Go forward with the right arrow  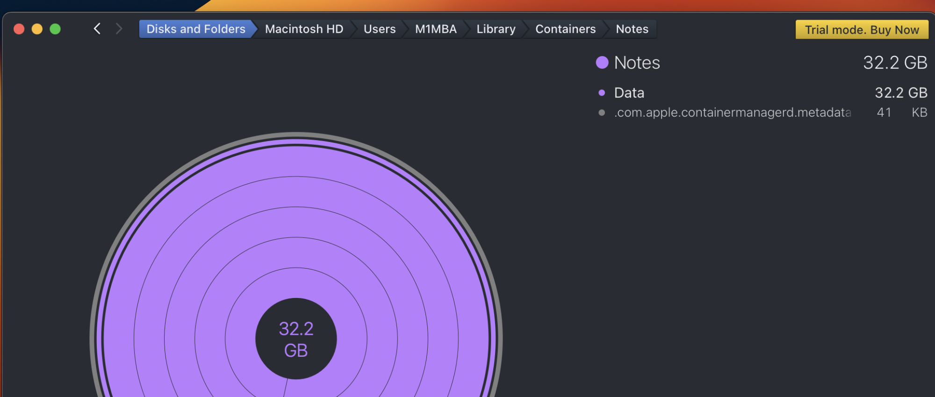[119, 29]
